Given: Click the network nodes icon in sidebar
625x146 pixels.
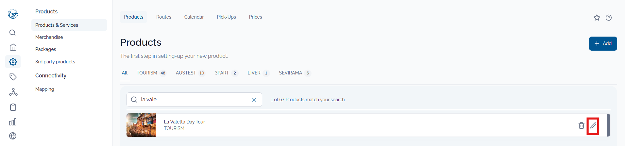Looking at the screenshot, I should (x=13, y=92).
